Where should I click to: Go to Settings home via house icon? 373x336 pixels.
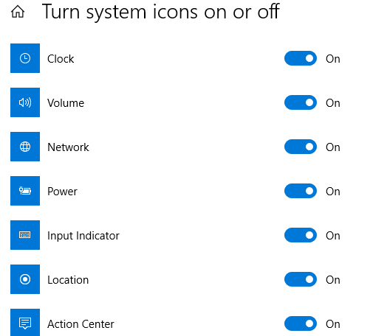18,12
